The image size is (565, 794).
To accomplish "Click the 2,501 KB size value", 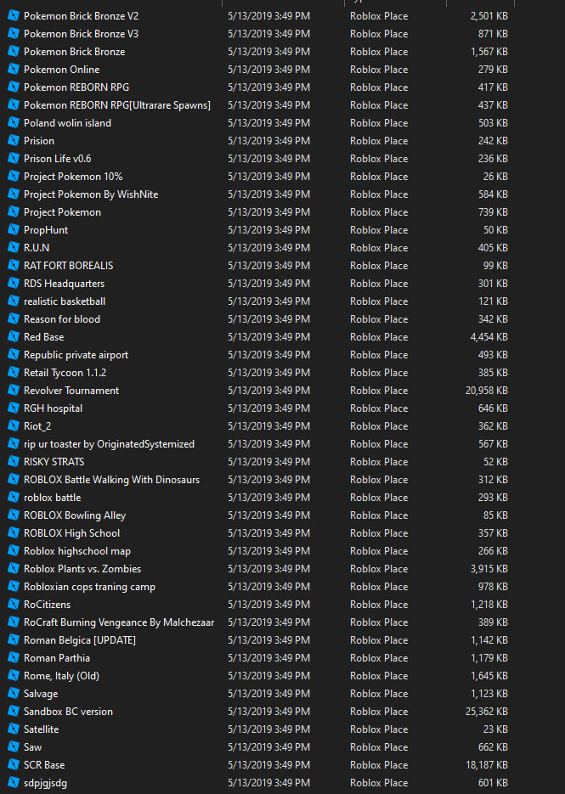I will 489,15.
